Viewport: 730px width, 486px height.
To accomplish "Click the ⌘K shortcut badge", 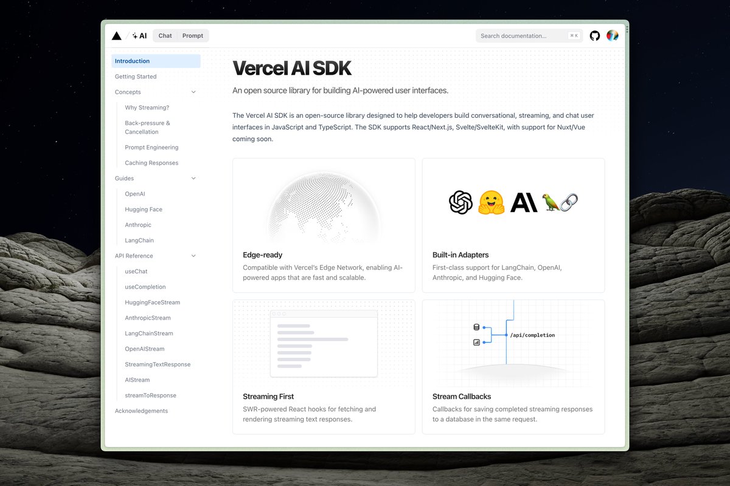I will (x=574, y=36).
